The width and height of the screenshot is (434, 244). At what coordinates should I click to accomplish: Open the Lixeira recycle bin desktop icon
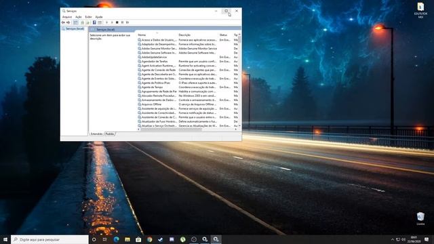tap(420, 218)
